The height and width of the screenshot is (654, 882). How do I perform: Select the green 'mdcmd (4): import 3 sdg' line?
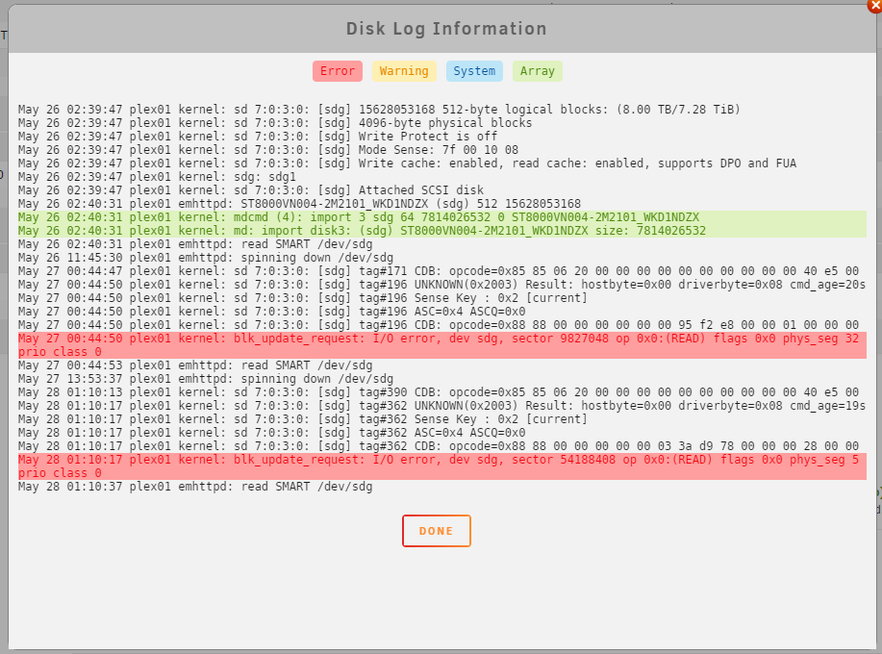[442, 217]
